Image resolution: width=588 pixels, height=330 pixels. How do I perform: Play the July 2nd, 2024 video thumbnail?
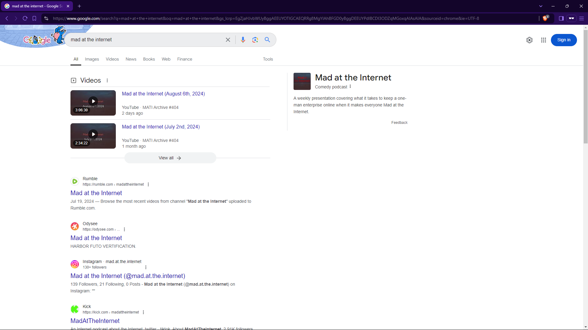point(93,136)
